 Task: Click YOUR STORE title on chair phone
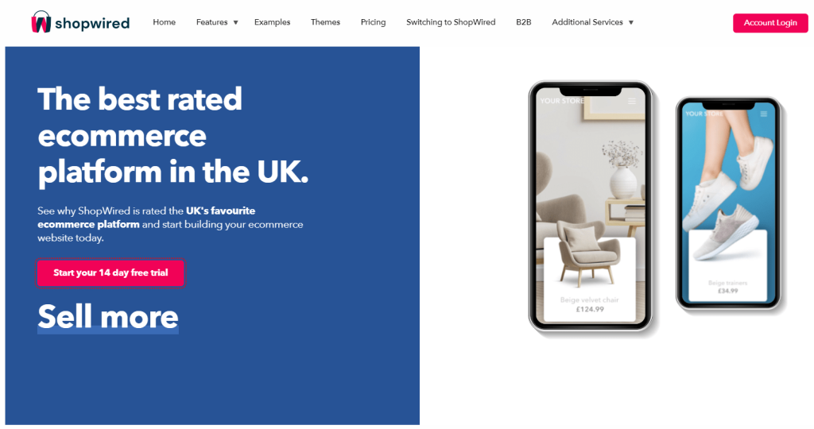click(562, 101)
